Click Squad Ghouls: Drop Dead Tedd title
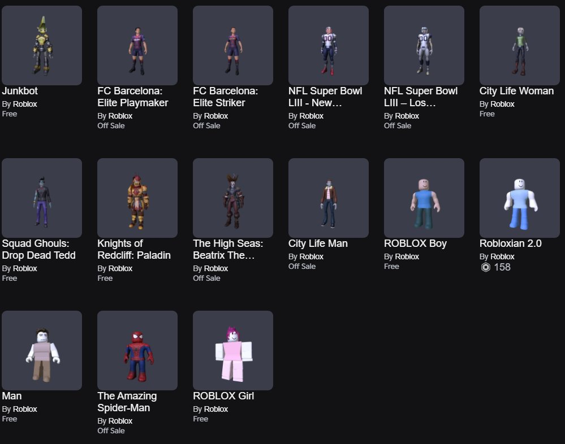 click(x=39, y=249)
